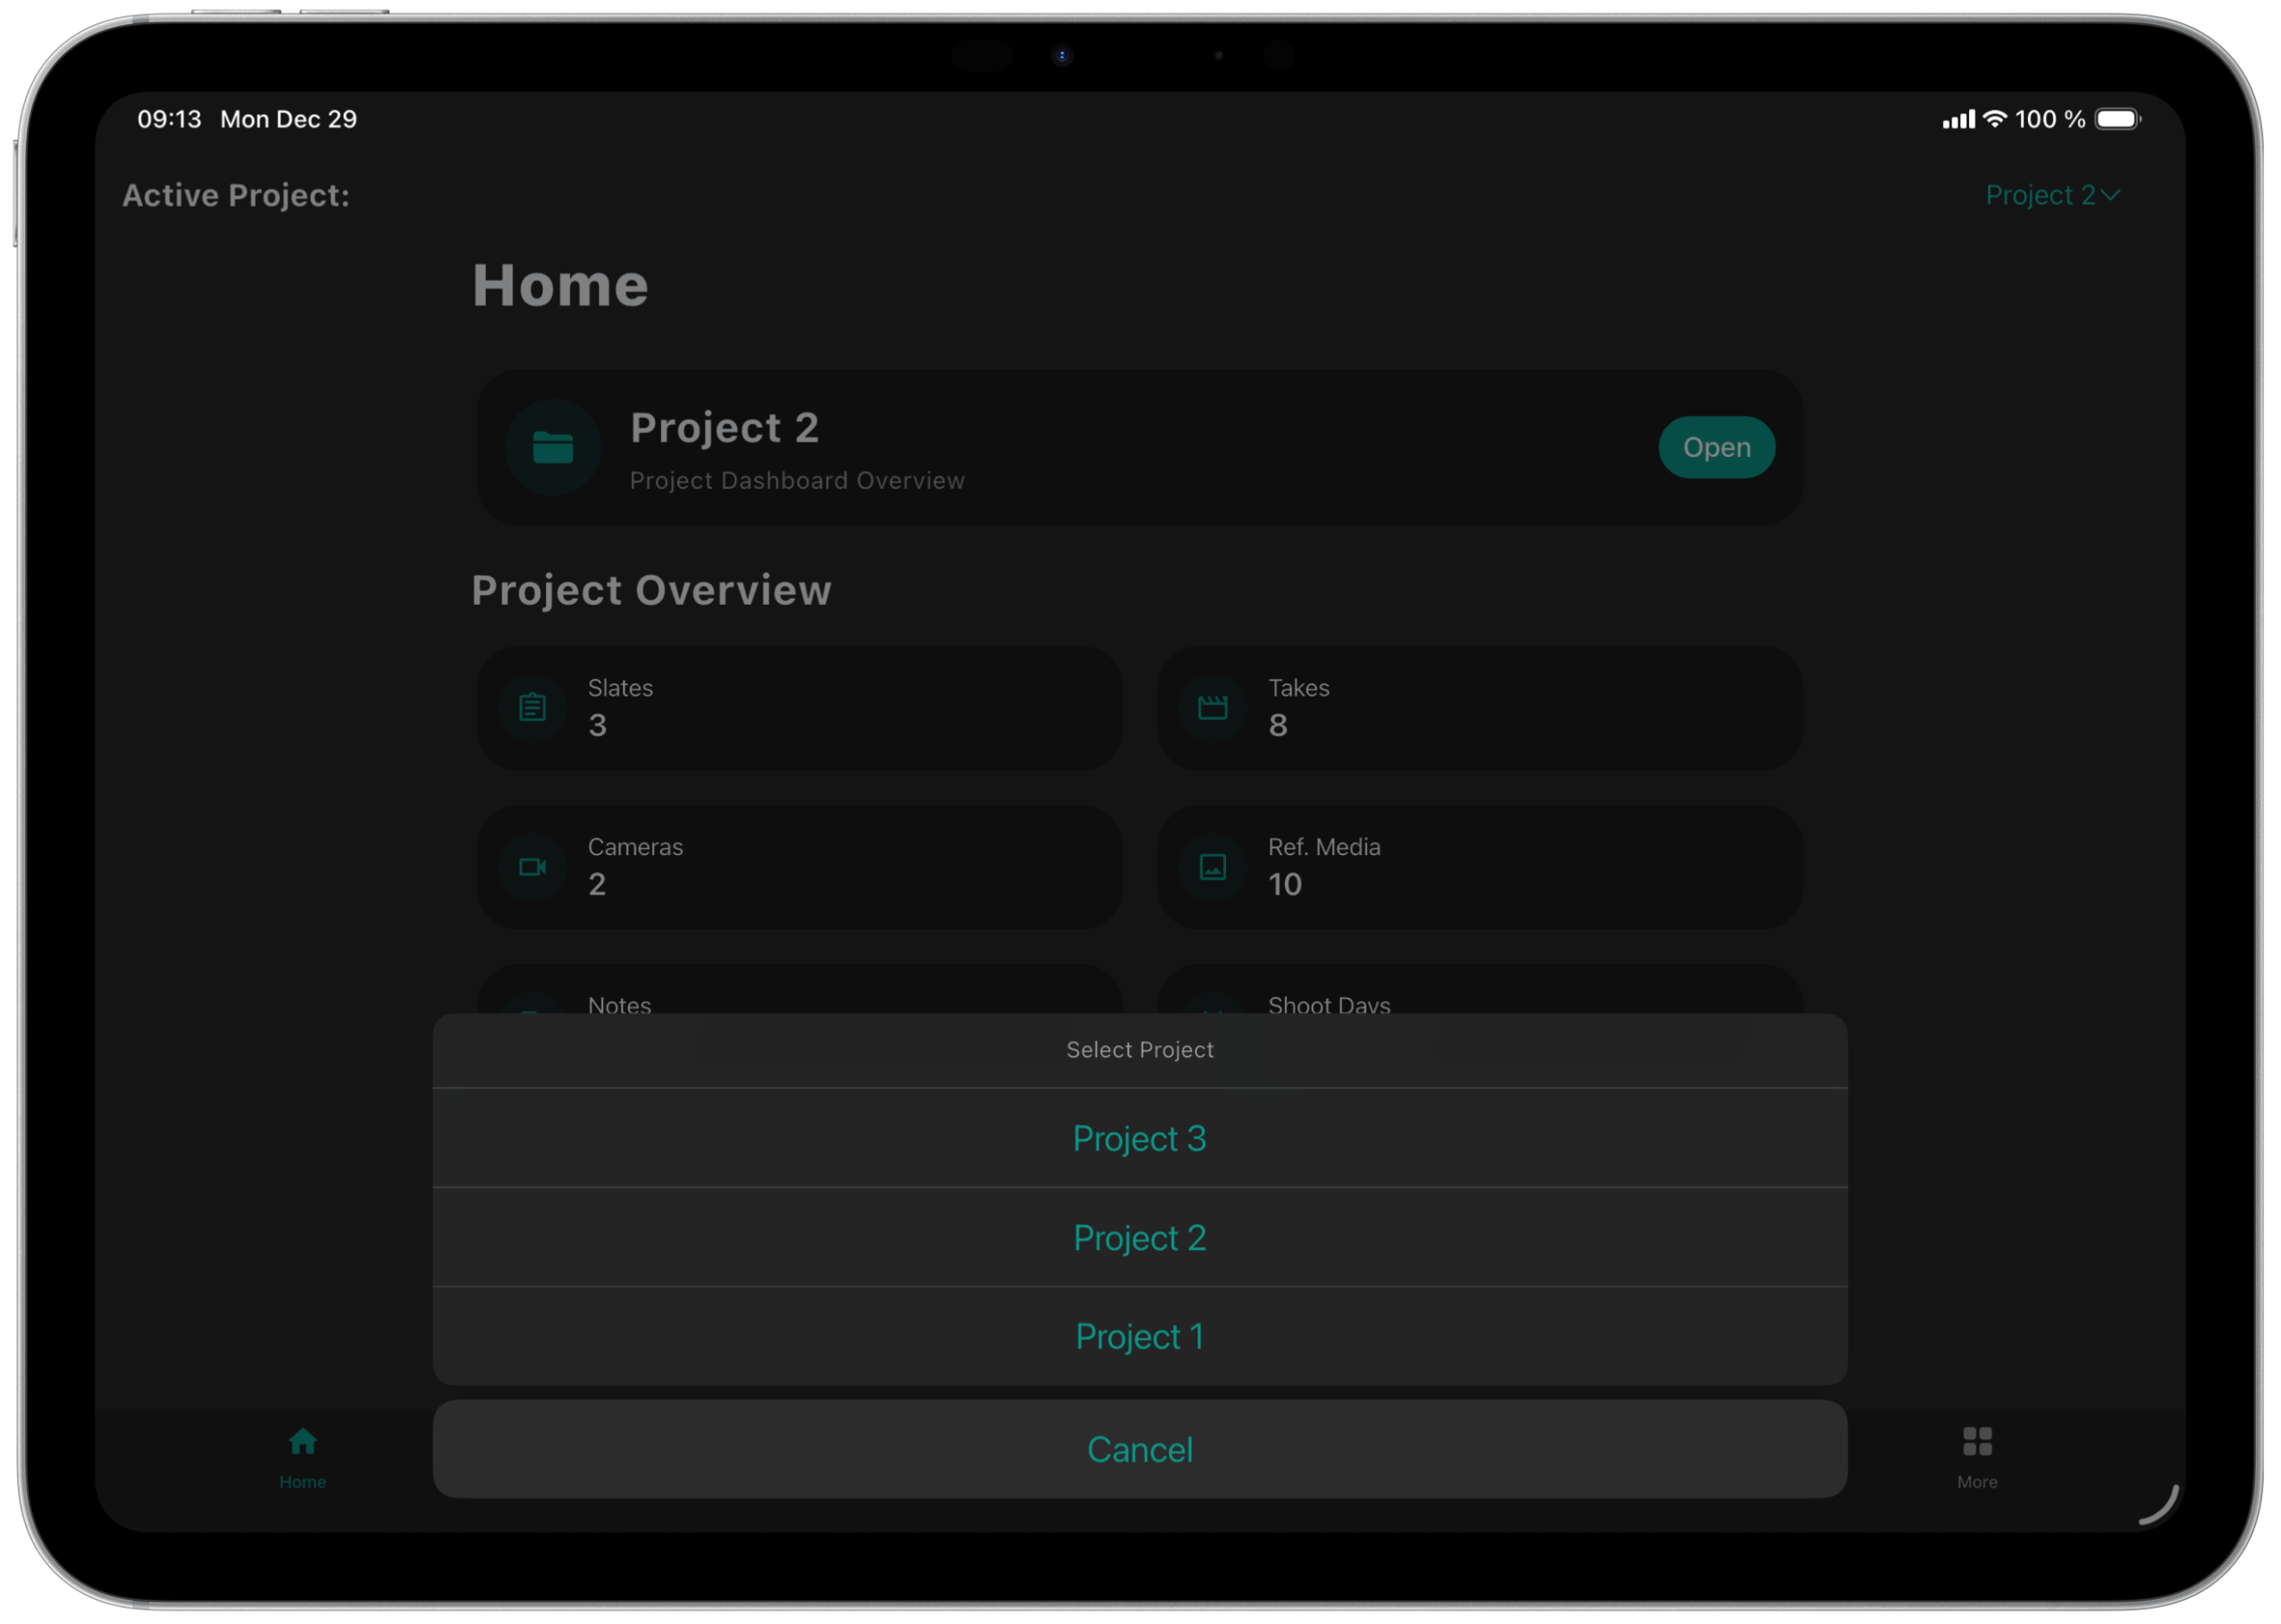Click the Cameras video icon
The image size is (2281, 1624).
pos(532,867)
